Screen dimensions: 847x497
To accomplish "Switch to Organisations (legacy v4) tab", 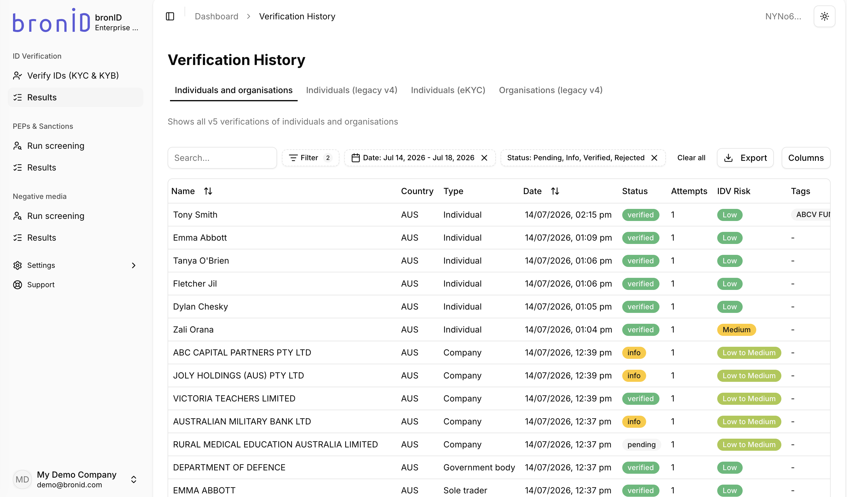I will point(551,90).
